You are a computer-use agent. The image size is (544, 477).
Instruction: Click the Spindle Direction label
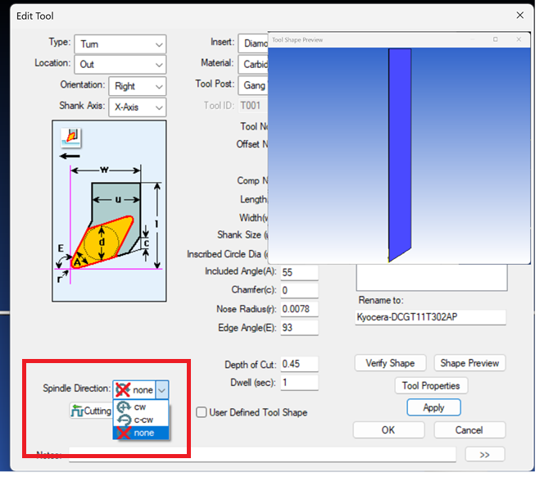[77, 388]
